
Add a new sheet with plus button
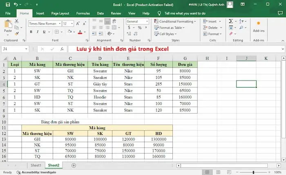pyautogui.click(x=74, y=165)
